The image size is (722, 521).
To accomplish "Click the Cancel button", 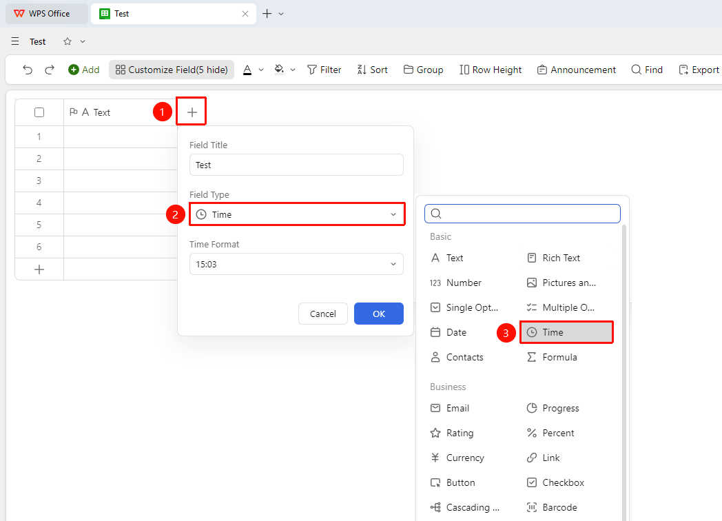I will pyautogui.click(x=323, y=314).
